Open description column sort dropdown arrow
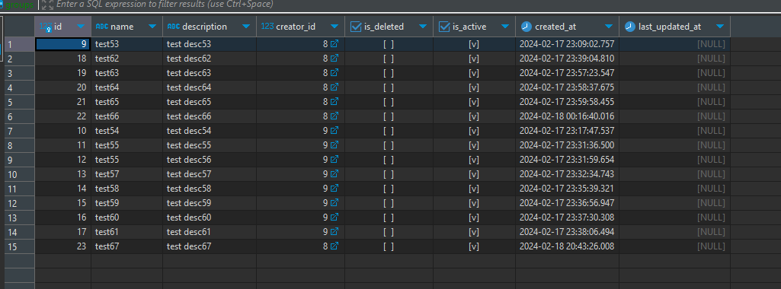Image resolution: width=781 pixels, height=289 pixels. [x=245, y=27]
